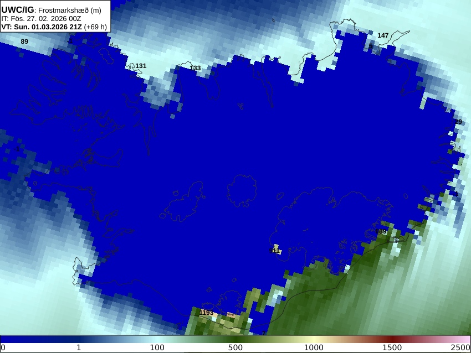Click the color scale label 1500
The height and width of the screenshot is (353, 471).
click(x=392, y=347)
